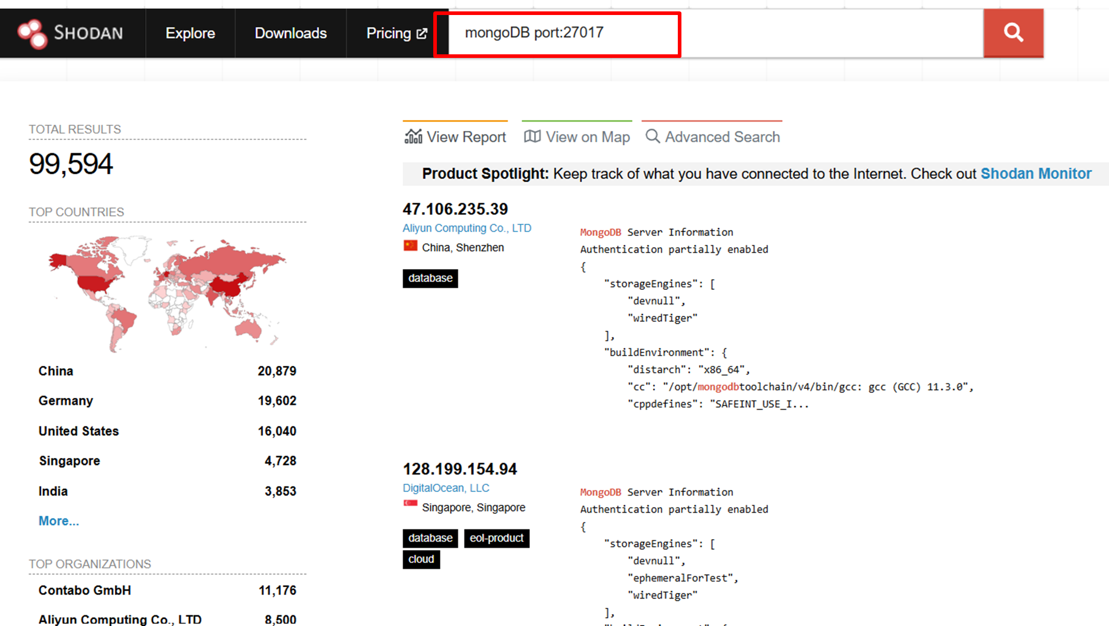Click the TOTAL RESULTS heading
The width and height of the screenshot is (1109, 626).
point(75,129)
